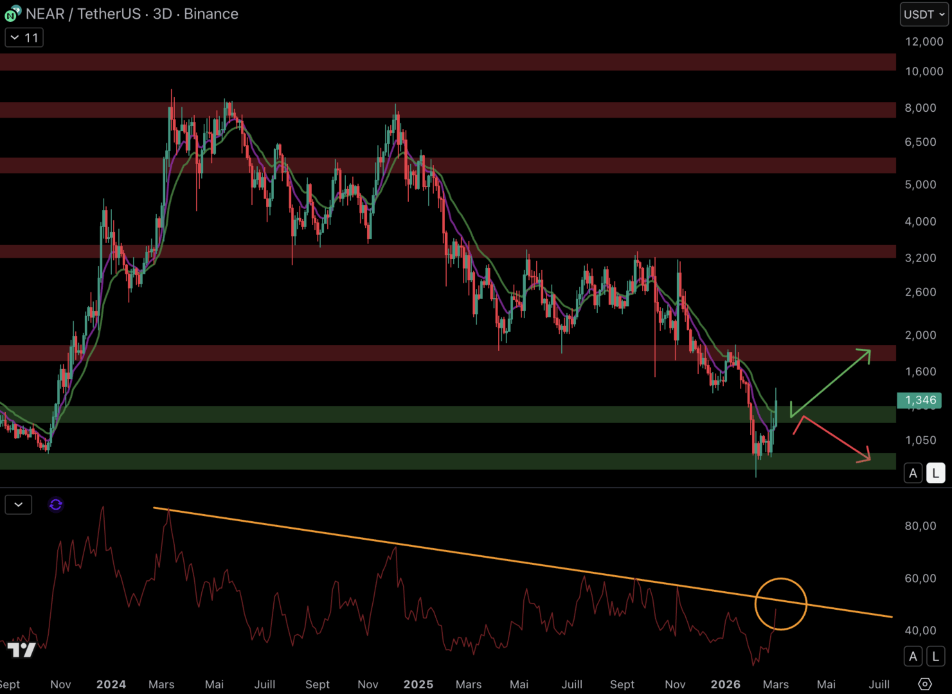
Task: Select the green upward arrow drawing
Action: tap(831, 382)
